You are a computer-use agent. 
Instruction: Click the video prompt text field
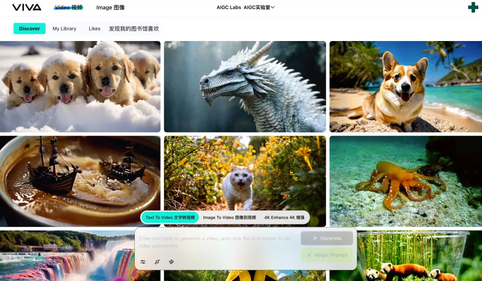pyautogui.click(x=216, y=242)
